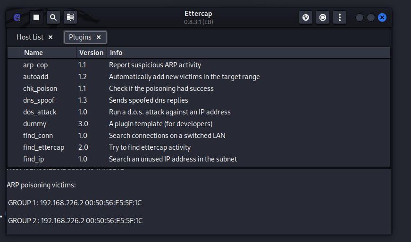Click the stop MITM circle icon
This screenshot has width=411, height=242.
coord(323,17)
